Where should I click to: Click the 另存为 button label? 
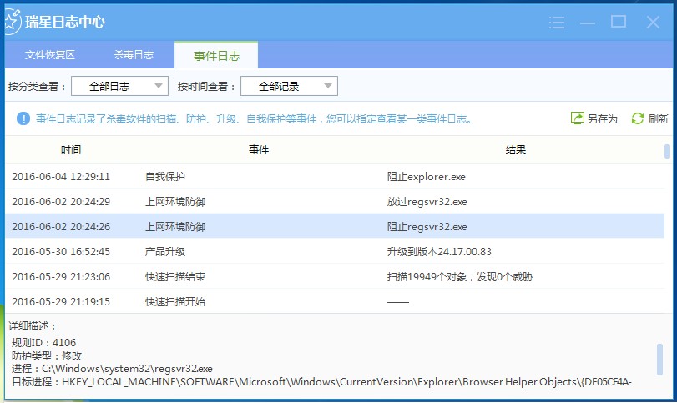603,118
